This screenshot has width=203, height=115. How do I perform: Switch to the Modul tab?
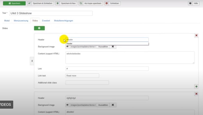tap(7, 21)
